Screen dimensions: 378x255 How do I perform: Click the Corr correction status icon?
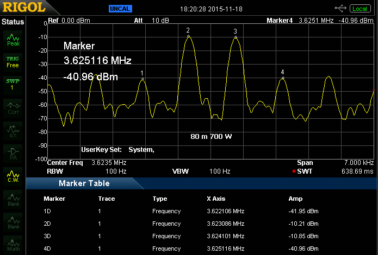click(x=13, y=108)
